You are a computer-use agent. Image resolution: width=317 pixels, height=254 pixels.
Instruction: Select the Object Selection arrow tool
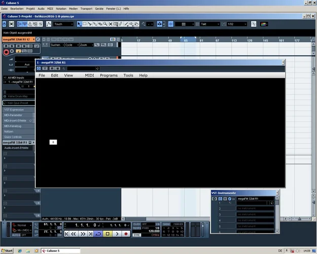point(79,24)
